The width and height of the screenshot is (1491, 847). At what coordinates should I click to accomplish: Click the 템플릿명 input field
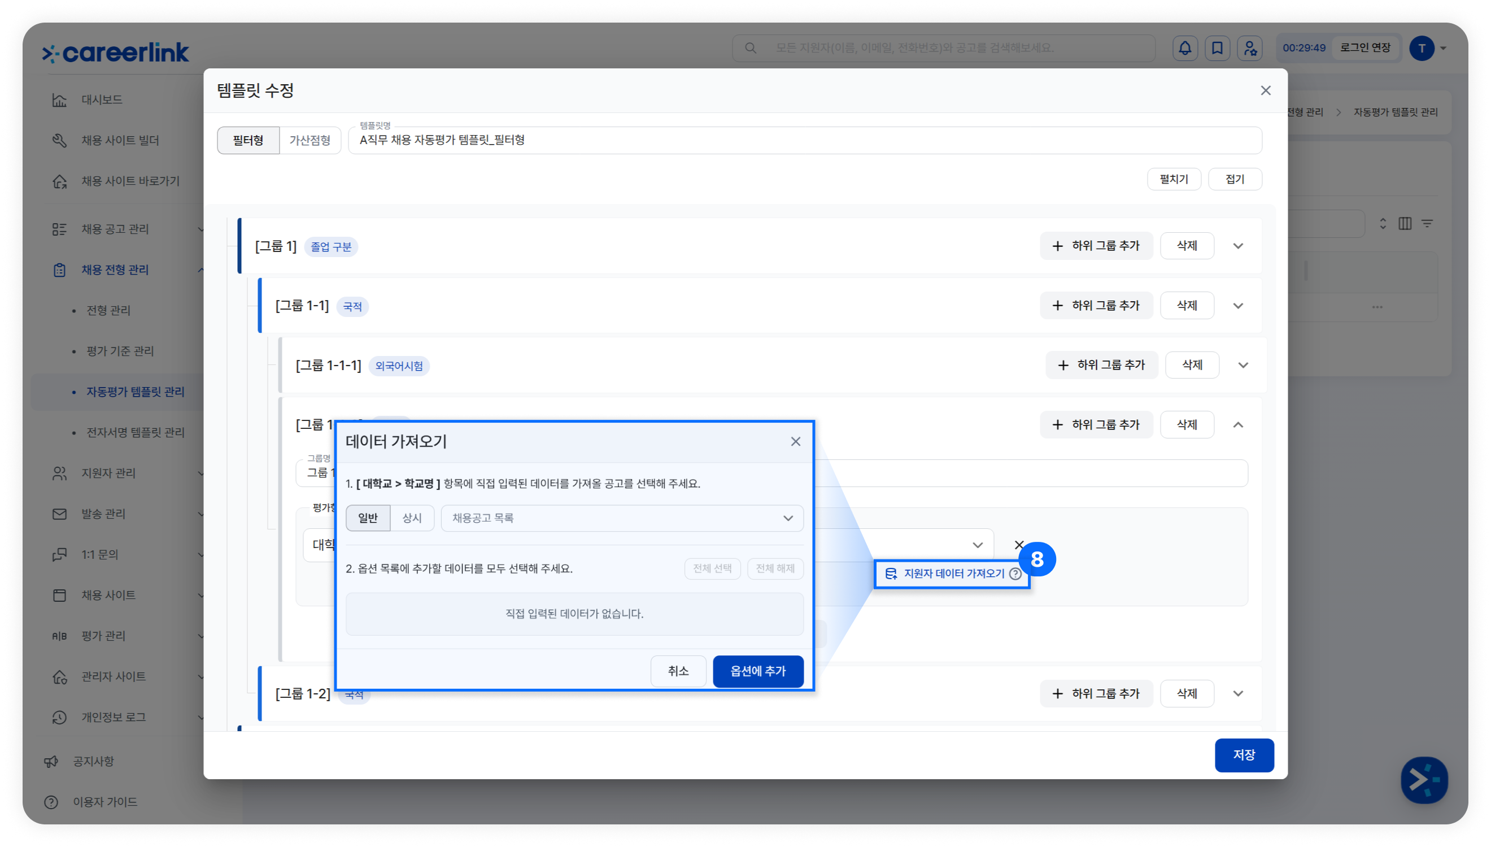pos(804,141)
